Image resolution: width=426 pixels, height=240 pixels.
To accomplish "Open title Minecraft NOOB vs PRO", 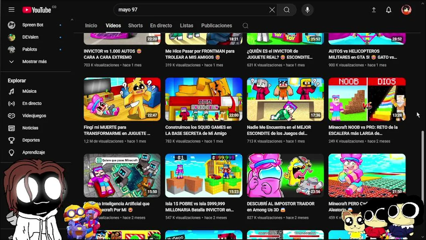I will (x=363, y=130).
